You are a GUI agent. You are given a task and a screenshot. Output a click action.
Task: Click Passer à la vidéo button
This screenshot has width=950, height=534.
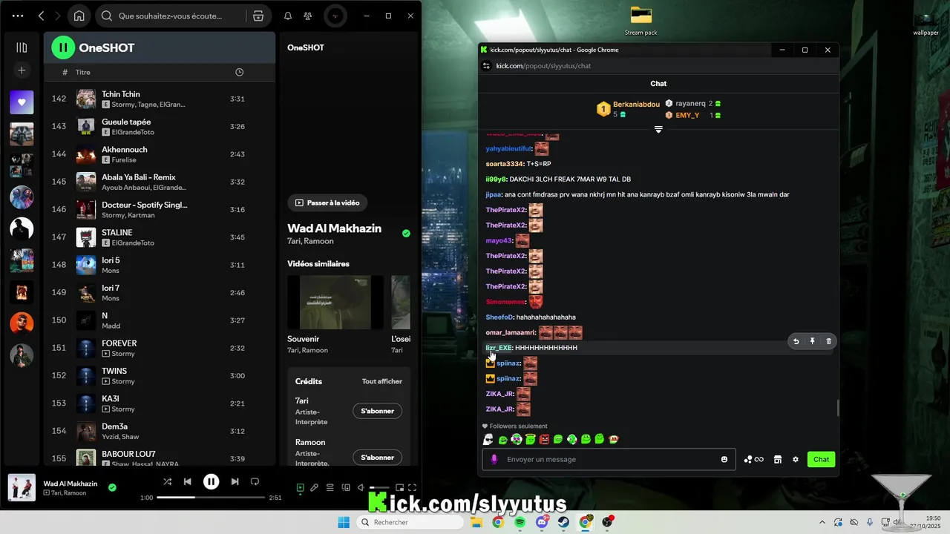pyautogui.click(x=327, y=202)
